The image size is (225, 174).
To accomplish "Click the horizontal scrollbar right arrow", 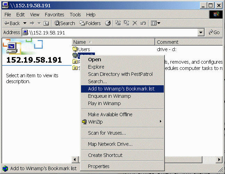I will [x=219, y=159].
